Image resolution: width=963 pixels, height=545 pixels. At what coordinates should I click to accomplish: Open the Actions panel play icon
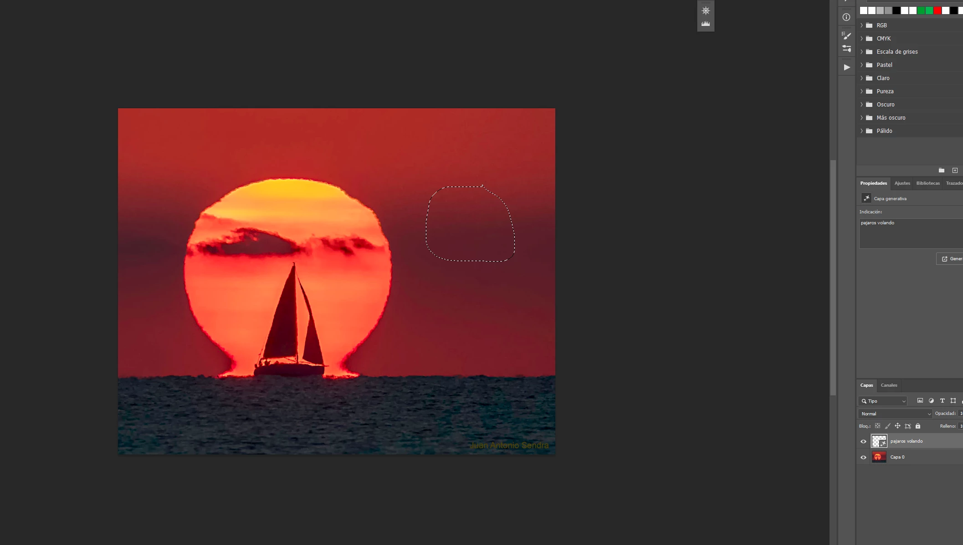point(846,67)
